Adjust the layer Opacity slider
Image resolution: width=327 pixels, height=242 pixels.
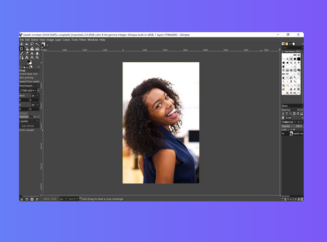click(292, 126)
